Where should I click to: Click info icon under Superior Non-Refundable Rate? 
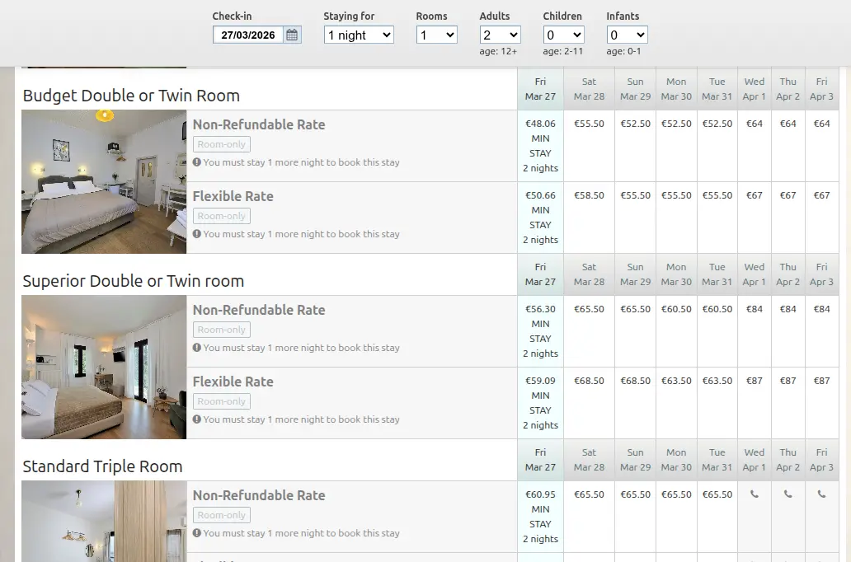tap(197, 348)
